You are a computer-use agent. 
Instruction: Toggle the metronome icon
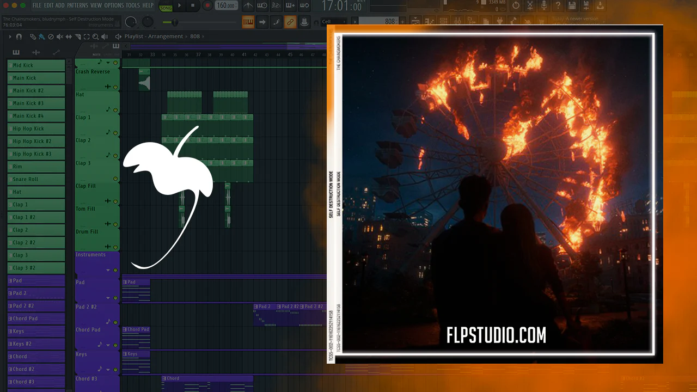[248, 6]
